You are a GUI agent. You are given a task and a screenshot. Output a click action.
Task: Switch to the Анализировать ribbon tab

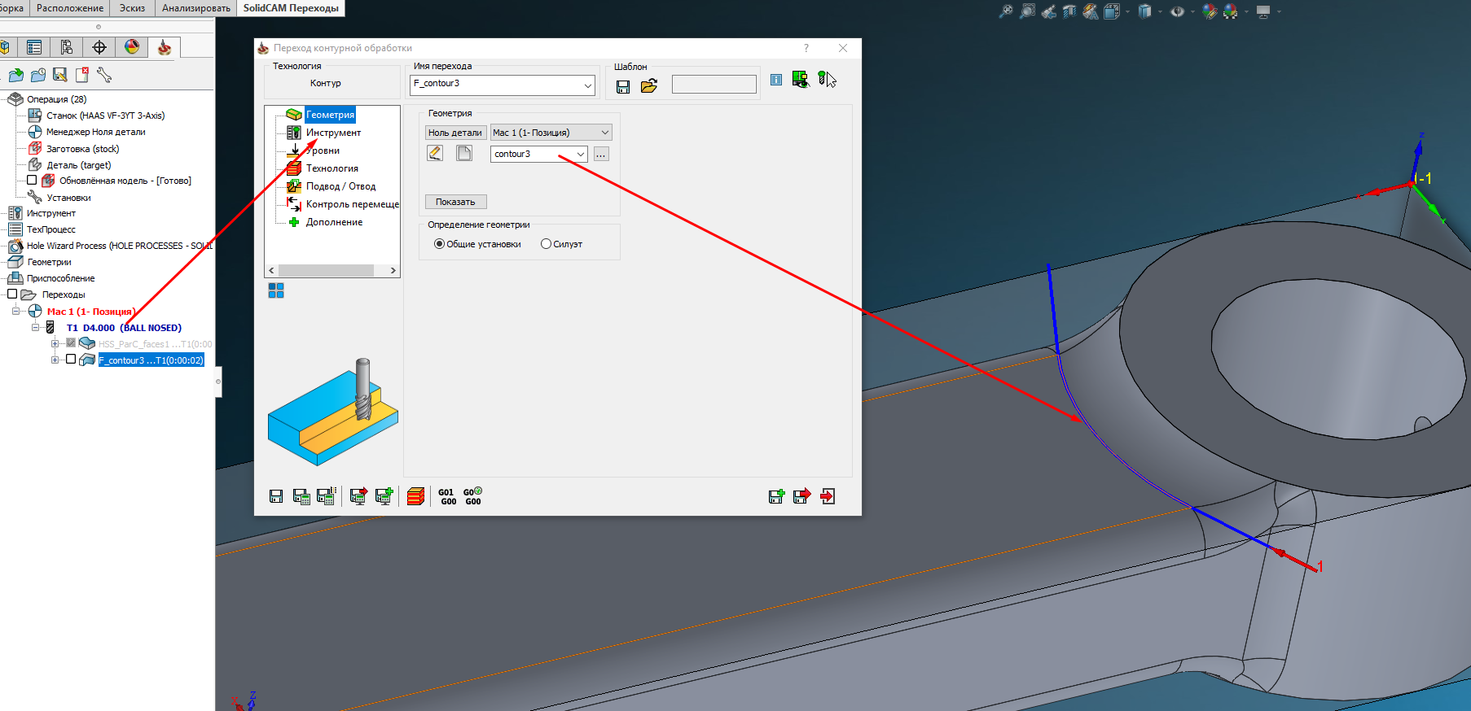click(x=195, y=8)
